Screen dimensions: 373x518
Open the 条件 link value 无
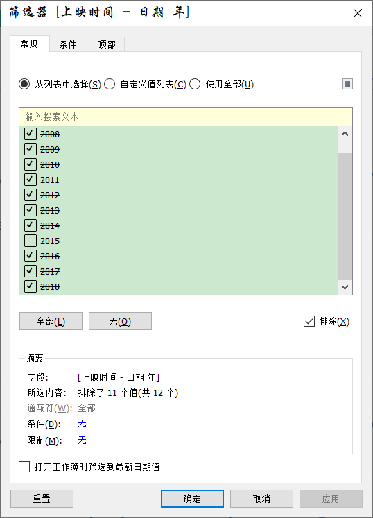pos(82,424)
